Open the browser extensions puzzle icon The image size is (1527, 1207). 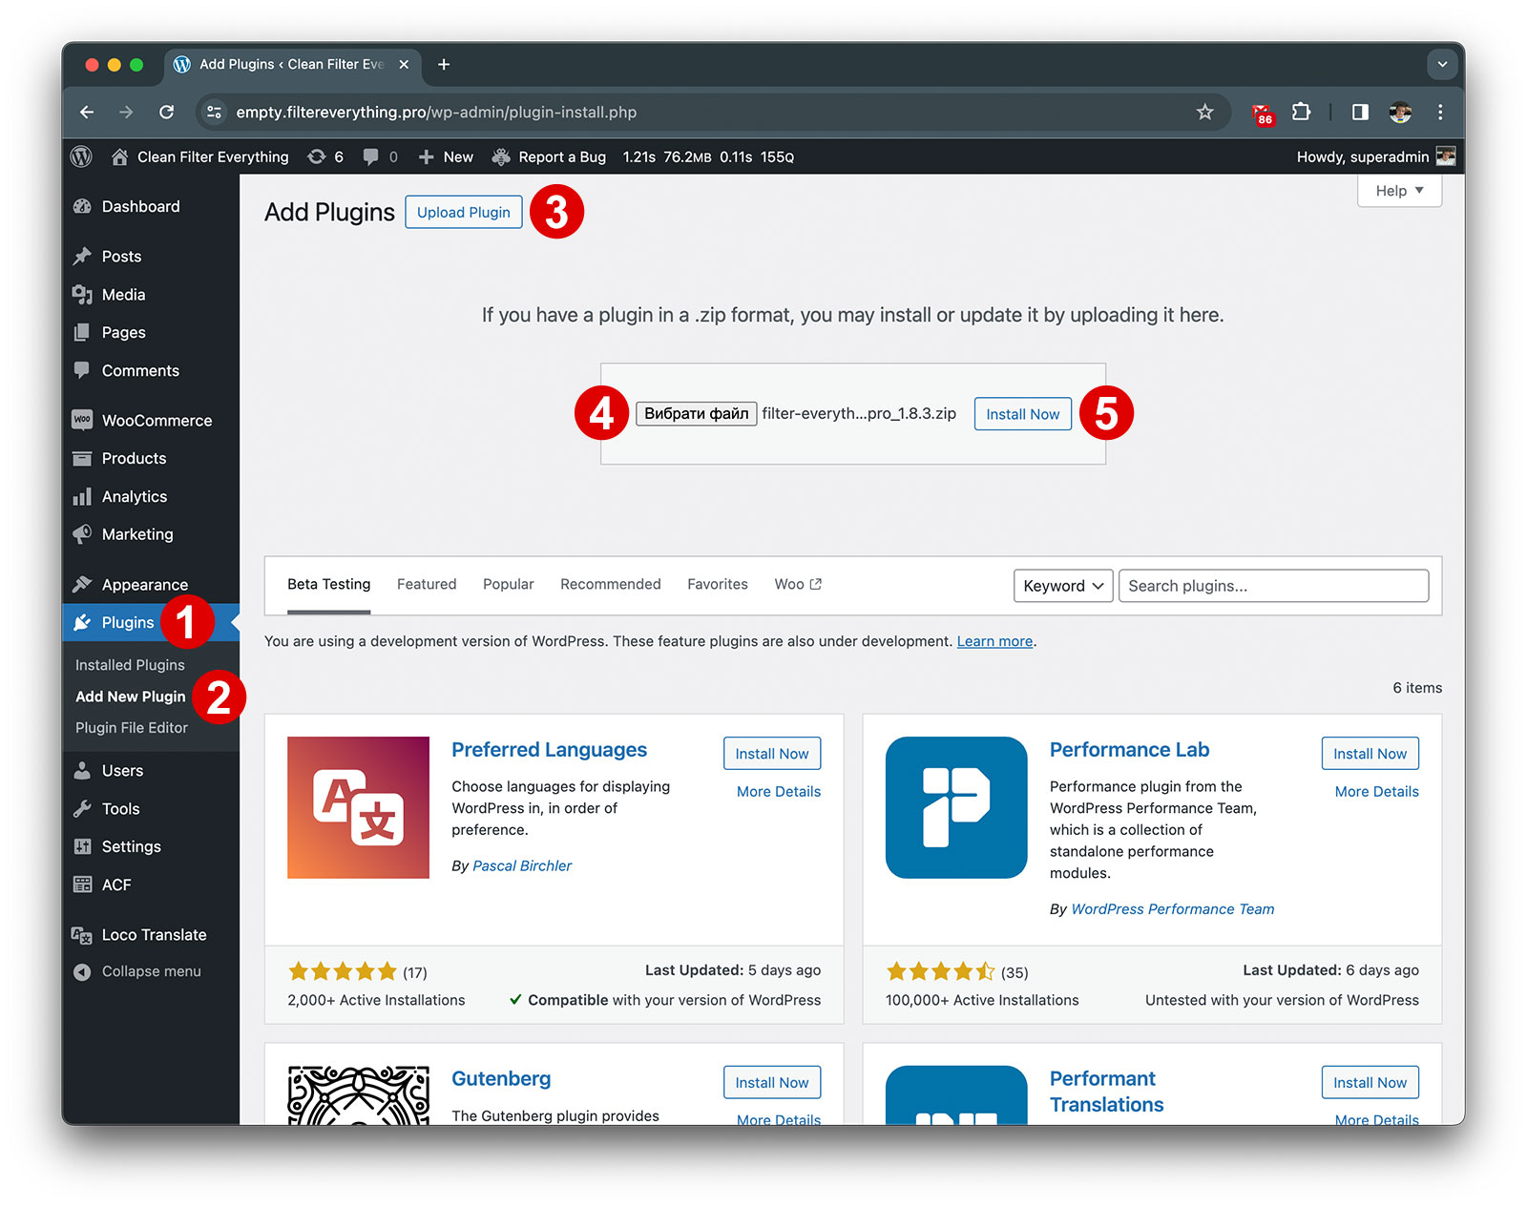pyautogui.click(x=1301, y=113)
